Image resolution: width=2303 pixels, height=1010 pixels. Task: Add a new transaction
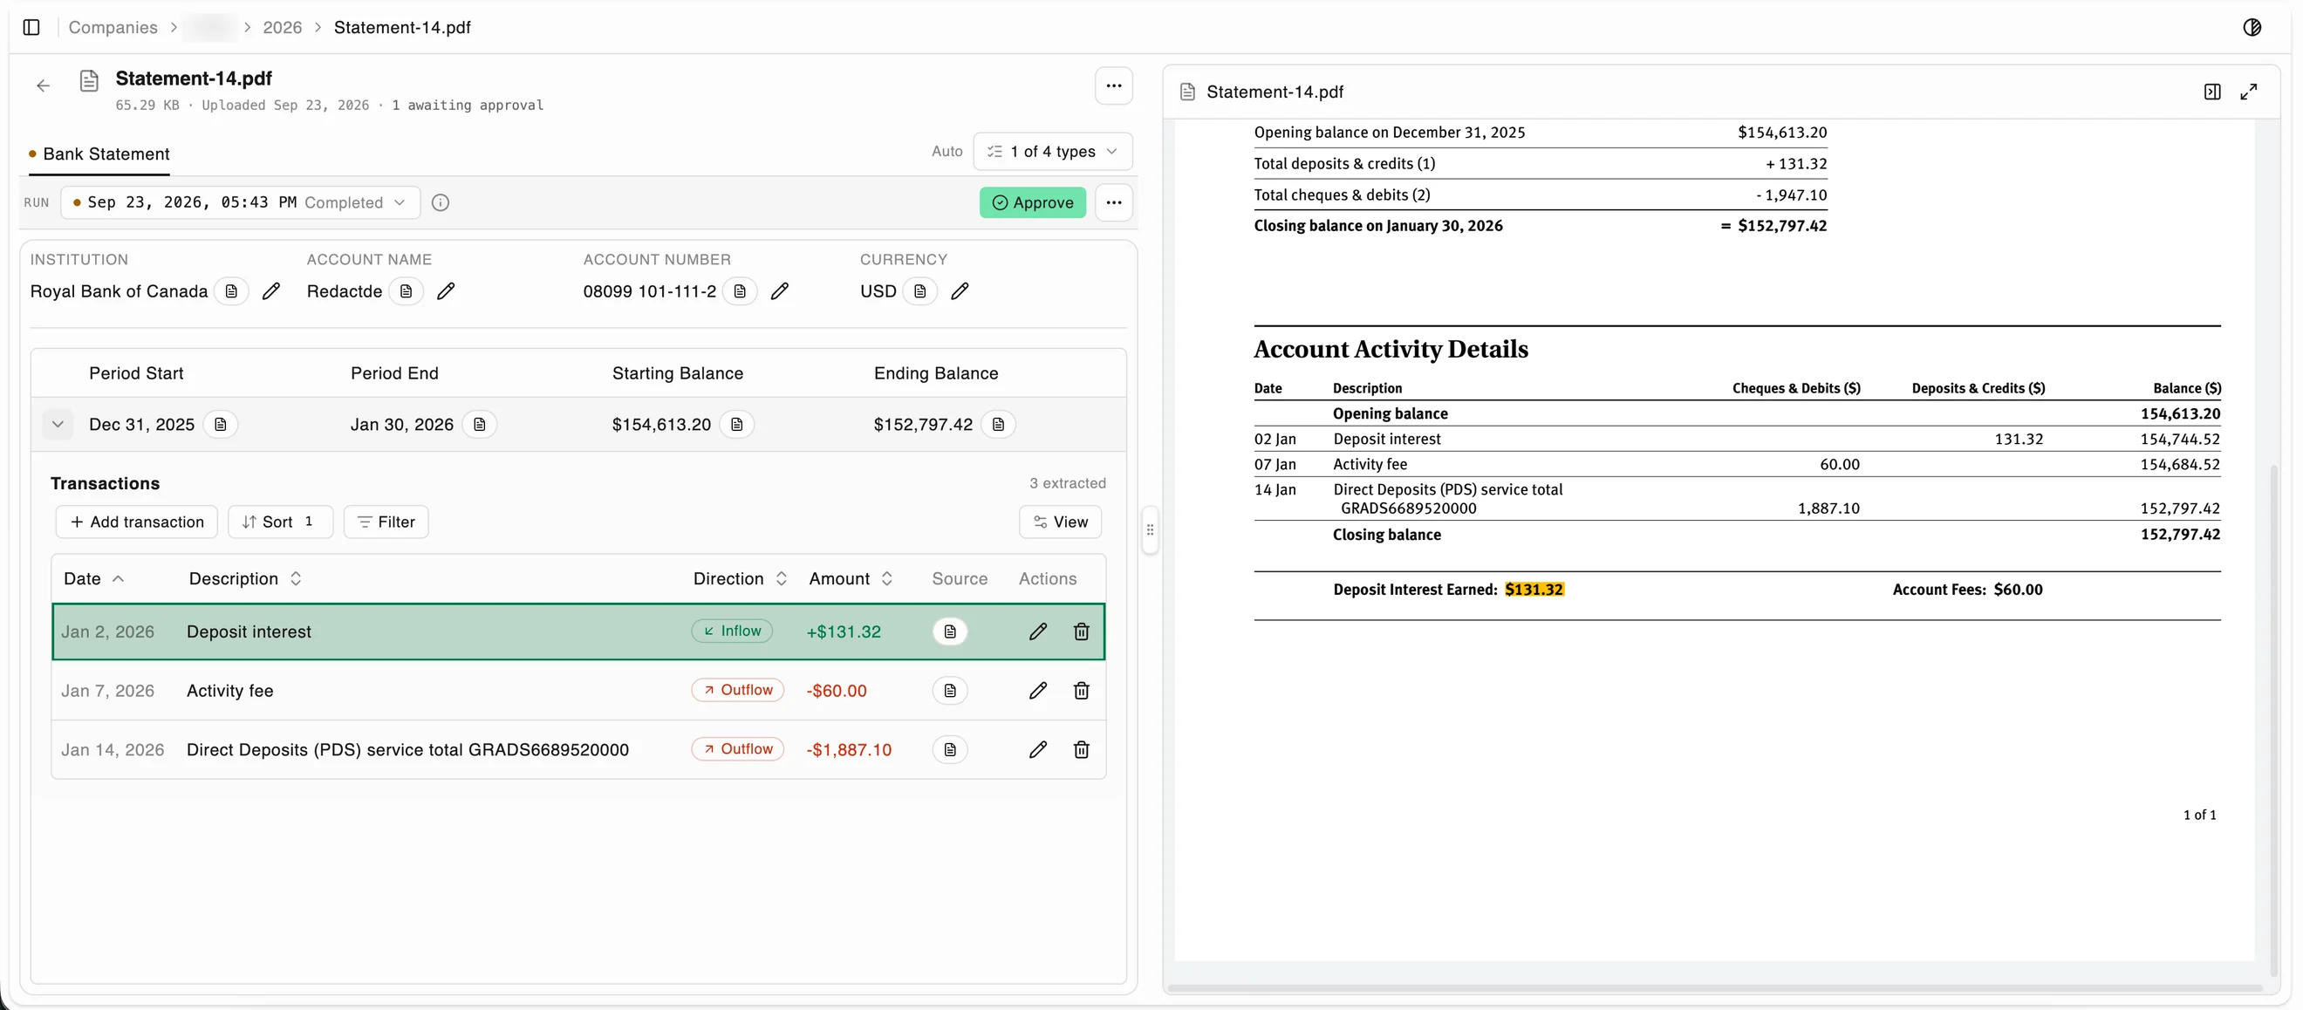[137, 522]
